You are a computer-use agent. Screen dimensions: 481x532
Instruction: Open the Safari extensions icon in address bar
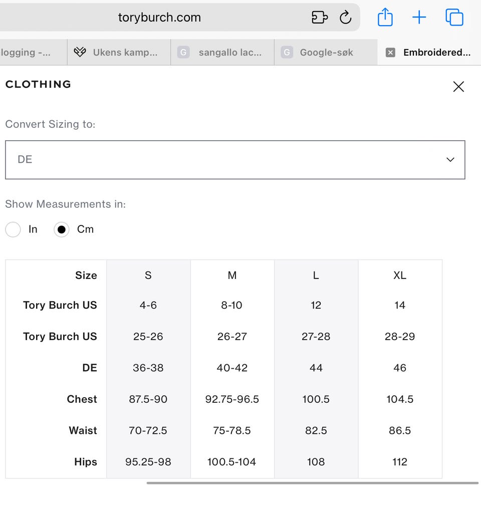click(x=320, y=18)
